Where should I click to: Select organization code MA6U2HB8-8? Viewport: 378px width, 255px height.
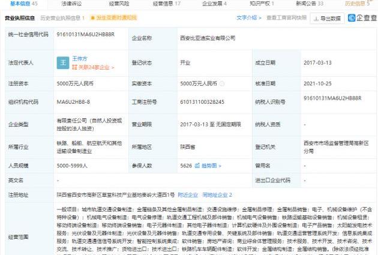click(73, 102)
